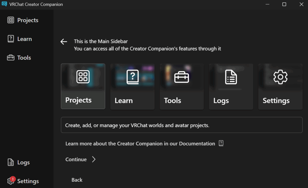Click the help book icon next to Documentation
The width and height of the screenshot is (308, 188).
click(x=221, y=143)
